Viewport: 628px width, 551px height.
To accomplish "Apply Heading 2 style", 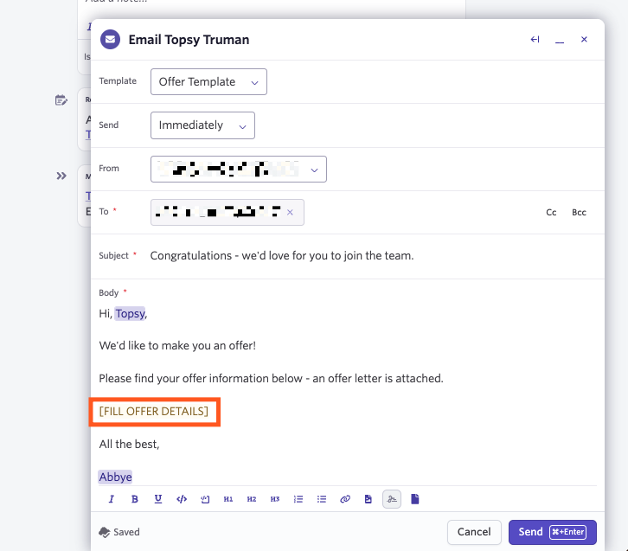I will click(x=252, y=499).
